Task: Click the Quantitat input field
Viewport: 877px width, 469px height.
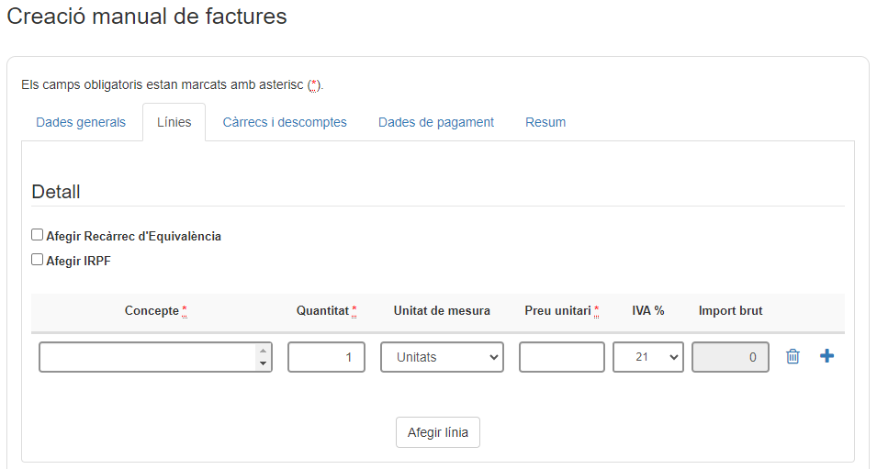Action: point(326,357)
